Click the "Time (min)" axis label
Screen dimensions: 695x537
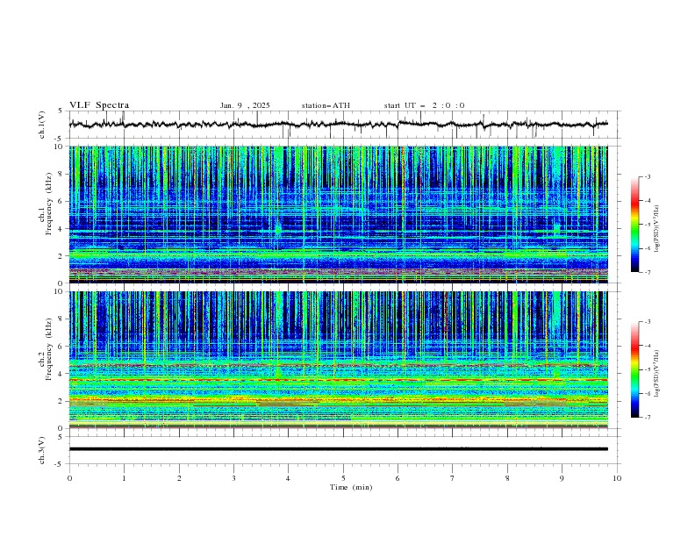[351, 487]
